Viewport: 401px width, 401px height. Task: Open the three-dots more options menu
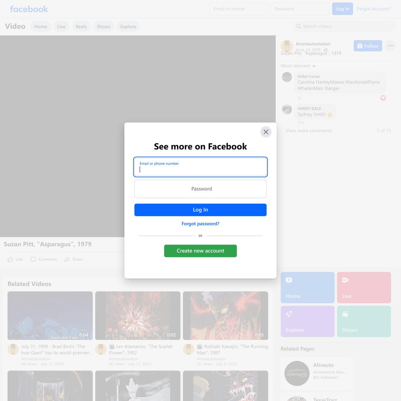[390, 46]
